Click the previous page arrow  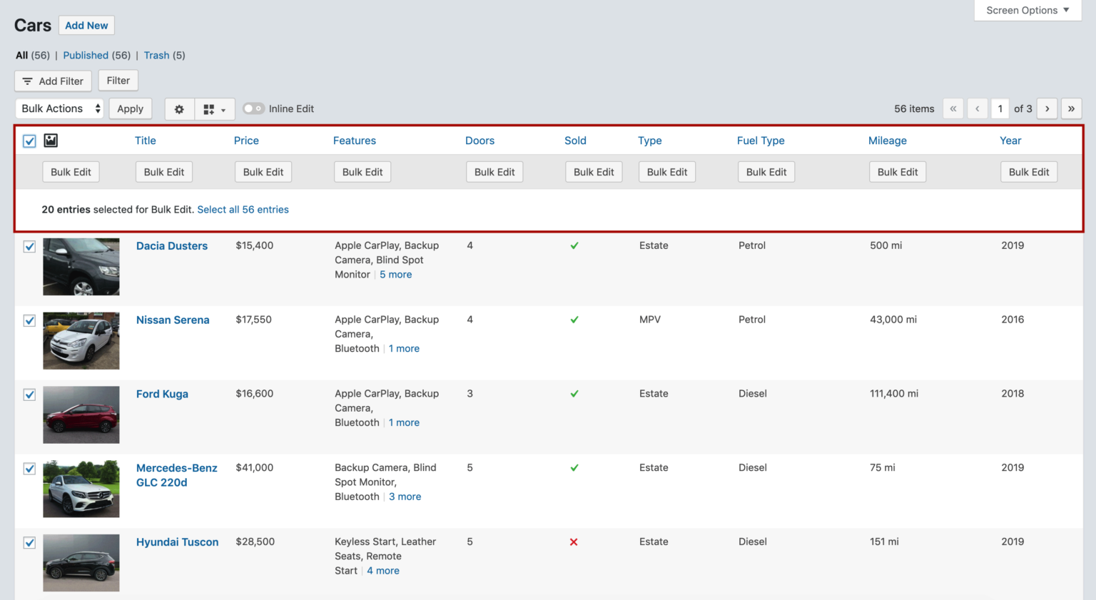[x=977, y=108]
